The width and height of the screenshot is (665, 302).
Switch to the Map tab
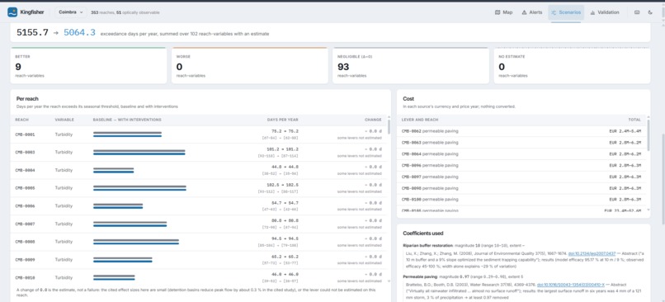[x=504, y=12]
